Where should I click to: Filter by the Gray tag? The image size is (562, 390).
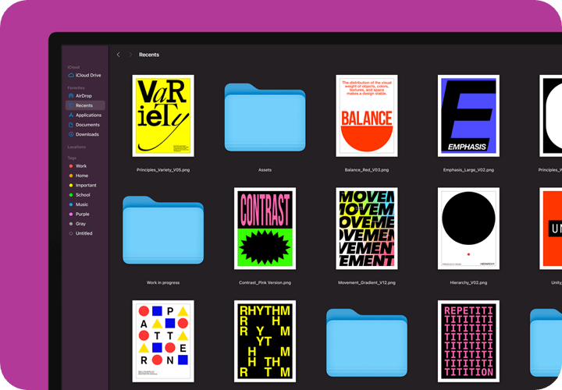click(x=77, y=224)
